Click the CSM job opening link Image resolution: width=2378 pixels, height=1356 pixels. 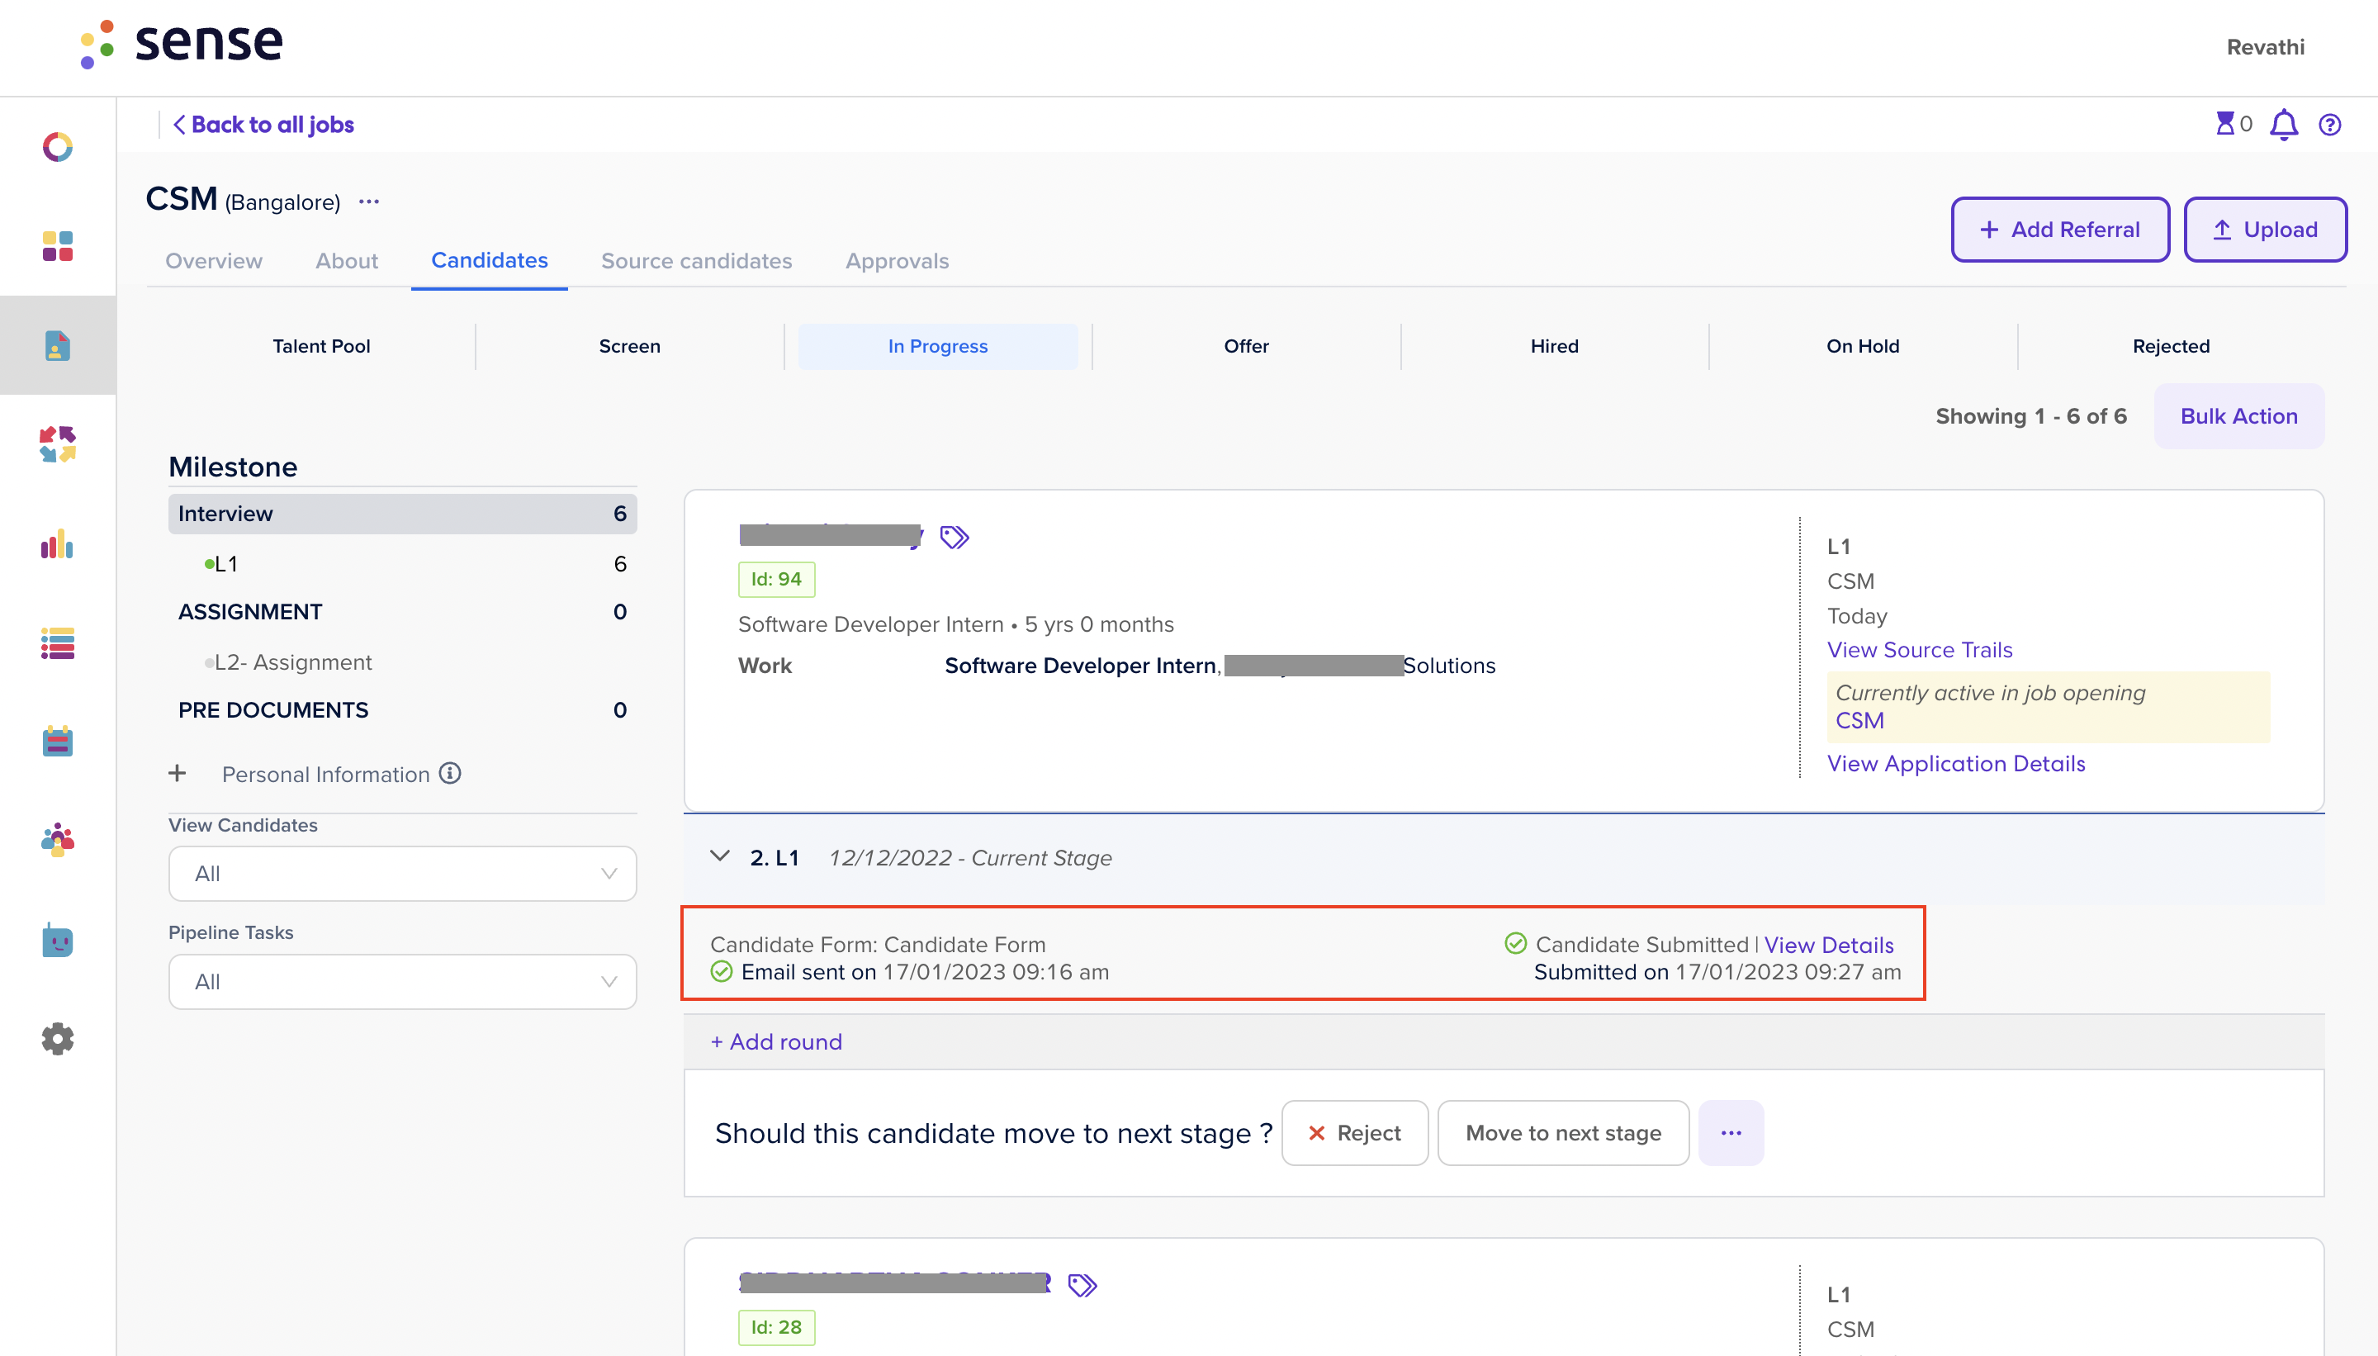coord(1859,721)
